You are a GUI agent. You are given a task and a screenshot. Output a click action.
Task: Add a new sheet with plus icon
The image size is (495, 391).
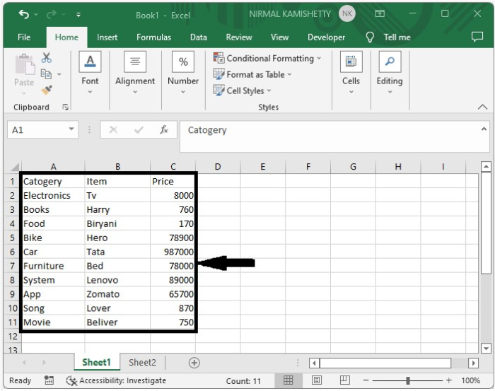[x=194, y=363]
